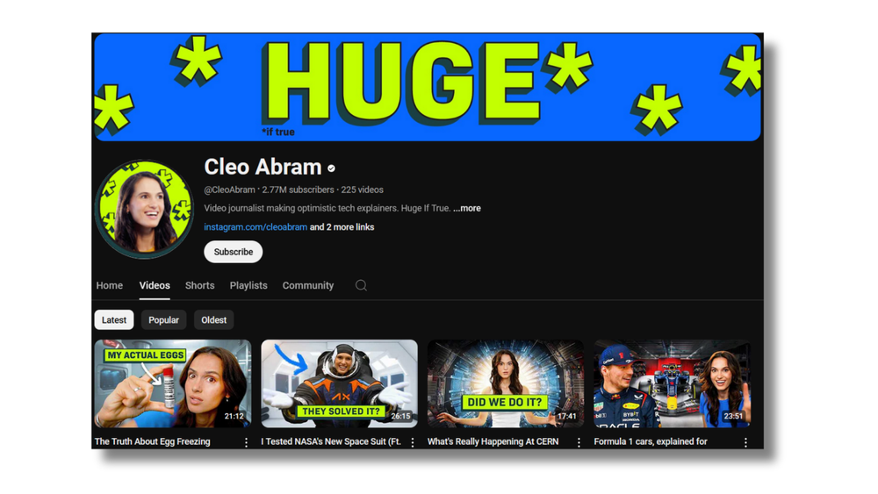This screenshot has width=878, height=494.
Task: Sort videos by Latest
Action: click(114, 320)
